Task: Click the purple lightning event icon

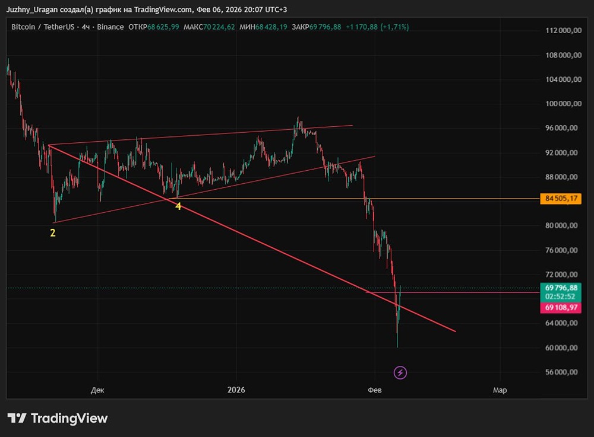Action: pos(400,373)
